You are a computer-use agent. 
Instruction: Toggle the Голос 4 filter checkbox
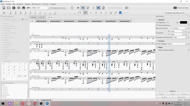click(x=1, y=93)
